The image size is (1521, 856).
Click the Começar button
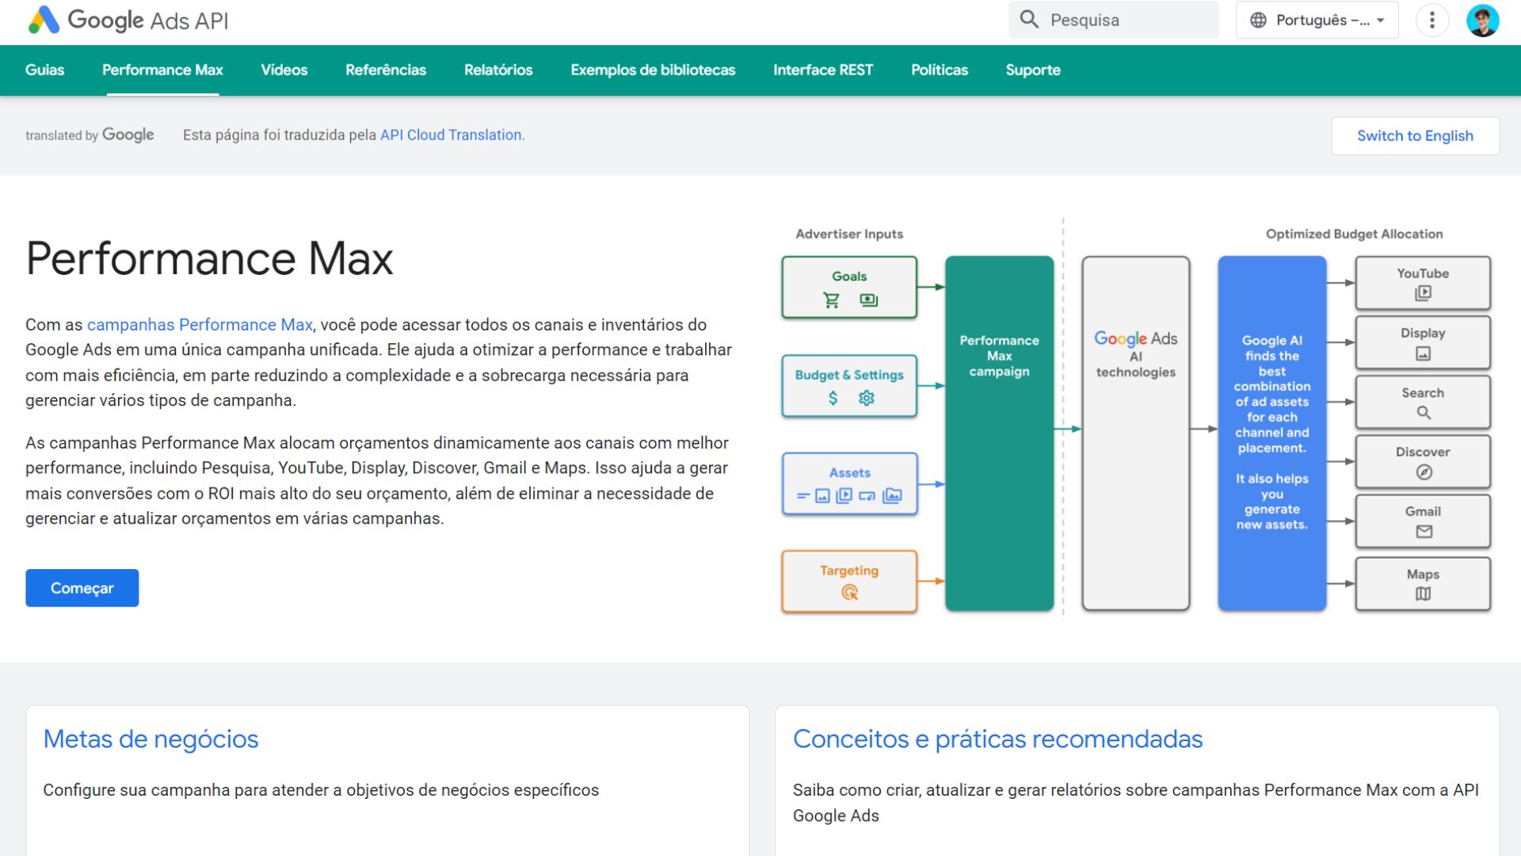[x=82, y=587]
